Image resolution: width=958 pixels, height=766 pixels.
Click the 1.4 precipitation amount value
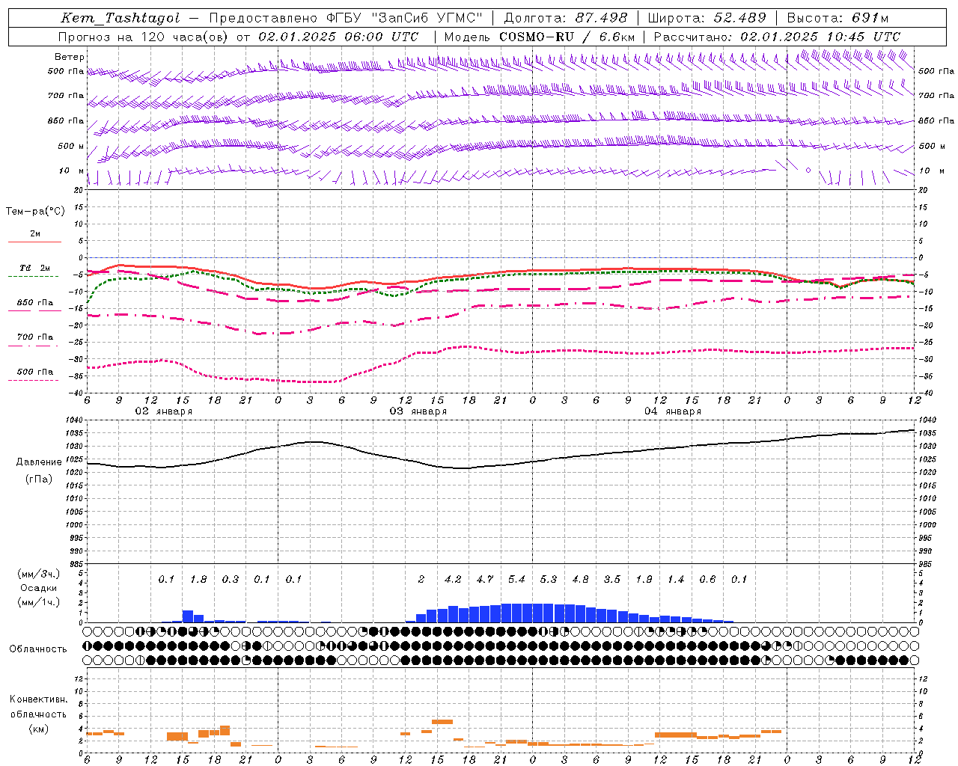click(676, 580)
